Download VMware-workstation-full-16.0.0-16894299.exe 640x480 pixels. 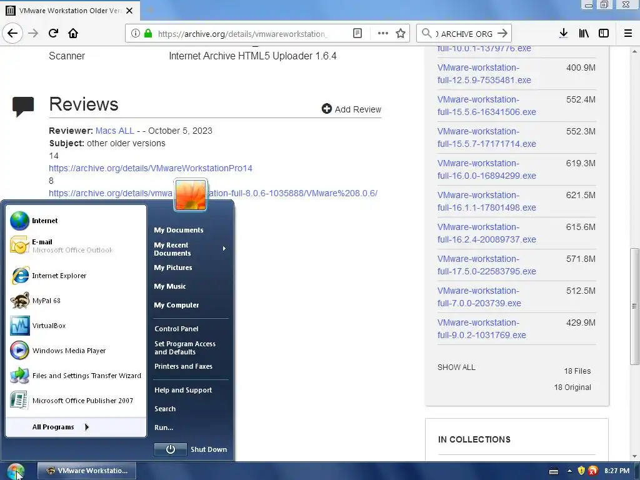(x=486, y=169)
